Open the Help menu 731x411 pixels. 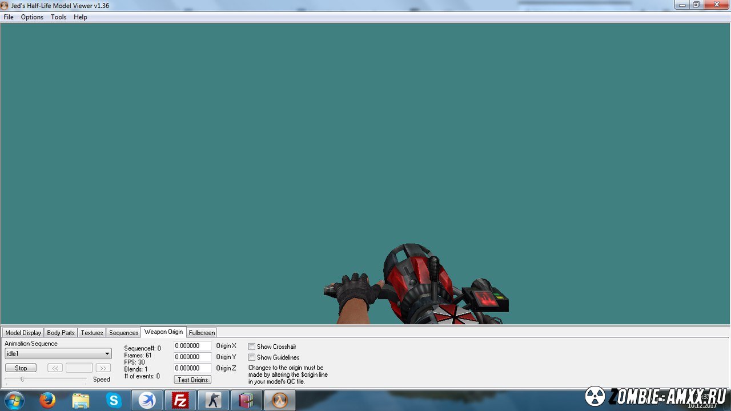click(x=81, y=17)
